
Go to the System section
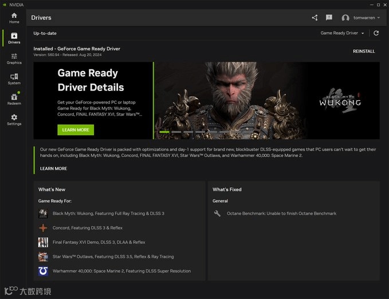click(14, 79)
